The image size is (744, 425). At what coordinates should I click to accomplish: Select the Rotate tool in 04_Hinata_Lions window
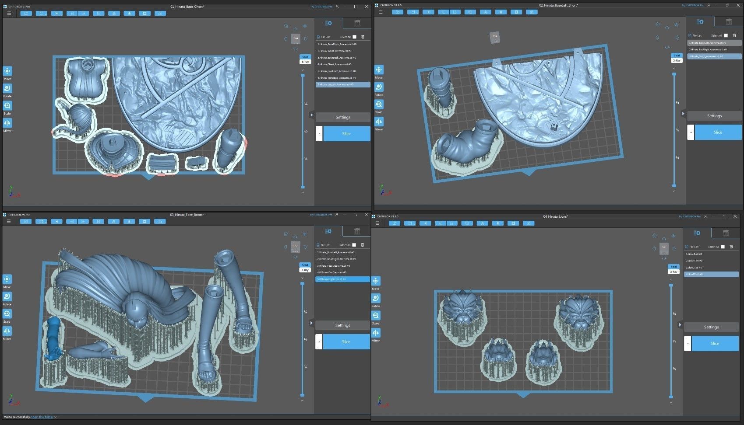click(376, 298)
